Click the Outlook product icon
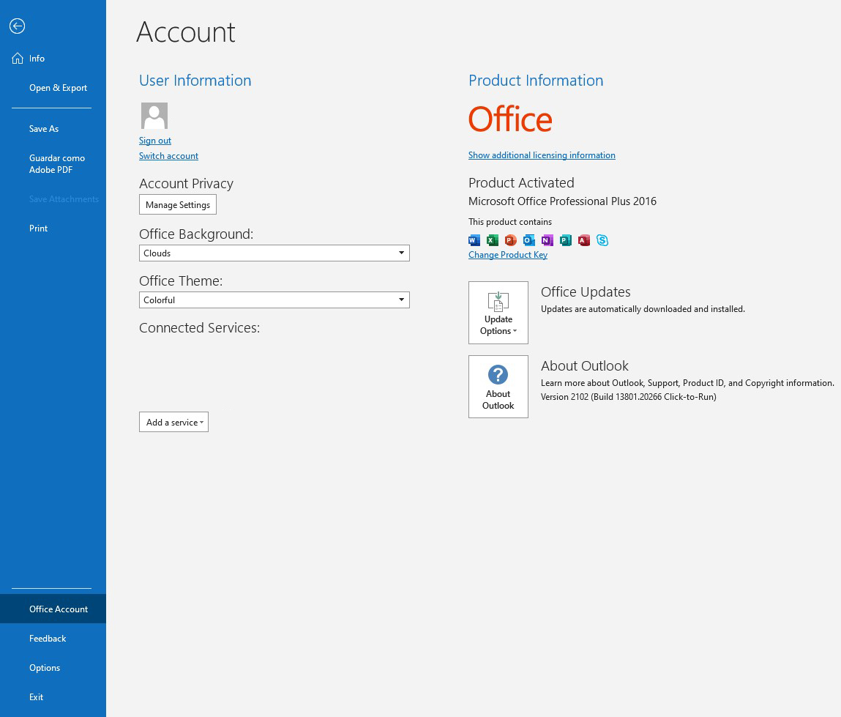Screen dimensions: 841x717 (x=529, y=240)
